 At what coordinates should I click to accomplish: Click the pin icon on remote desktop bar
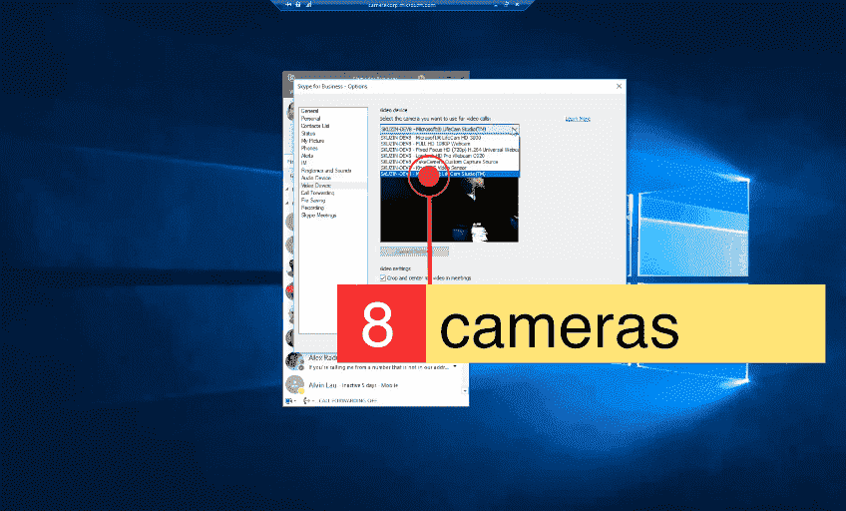tap(288, 4)
